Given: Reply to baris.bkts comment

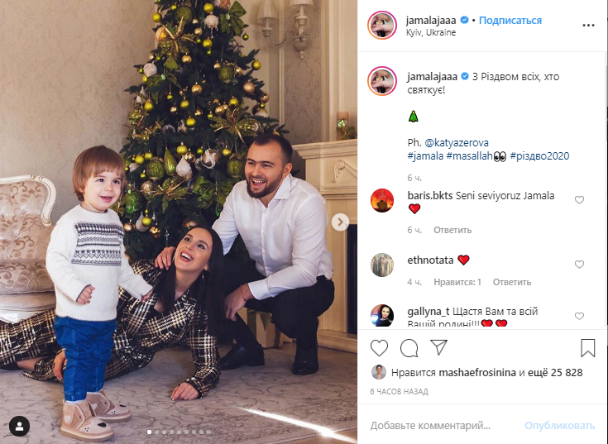Looking at the screenshot, I should click(452, 230).
